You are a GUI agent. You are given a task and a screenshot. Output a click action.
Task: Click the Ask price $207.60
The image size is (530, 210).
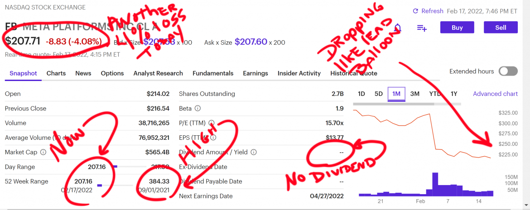pyautogui.click(x=251, y=42)
